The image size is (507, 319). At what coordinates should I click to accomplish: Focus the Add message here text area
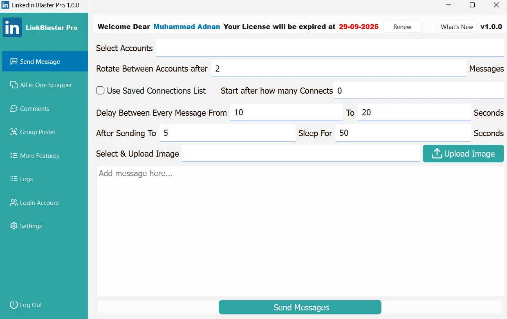coord(300,231)
